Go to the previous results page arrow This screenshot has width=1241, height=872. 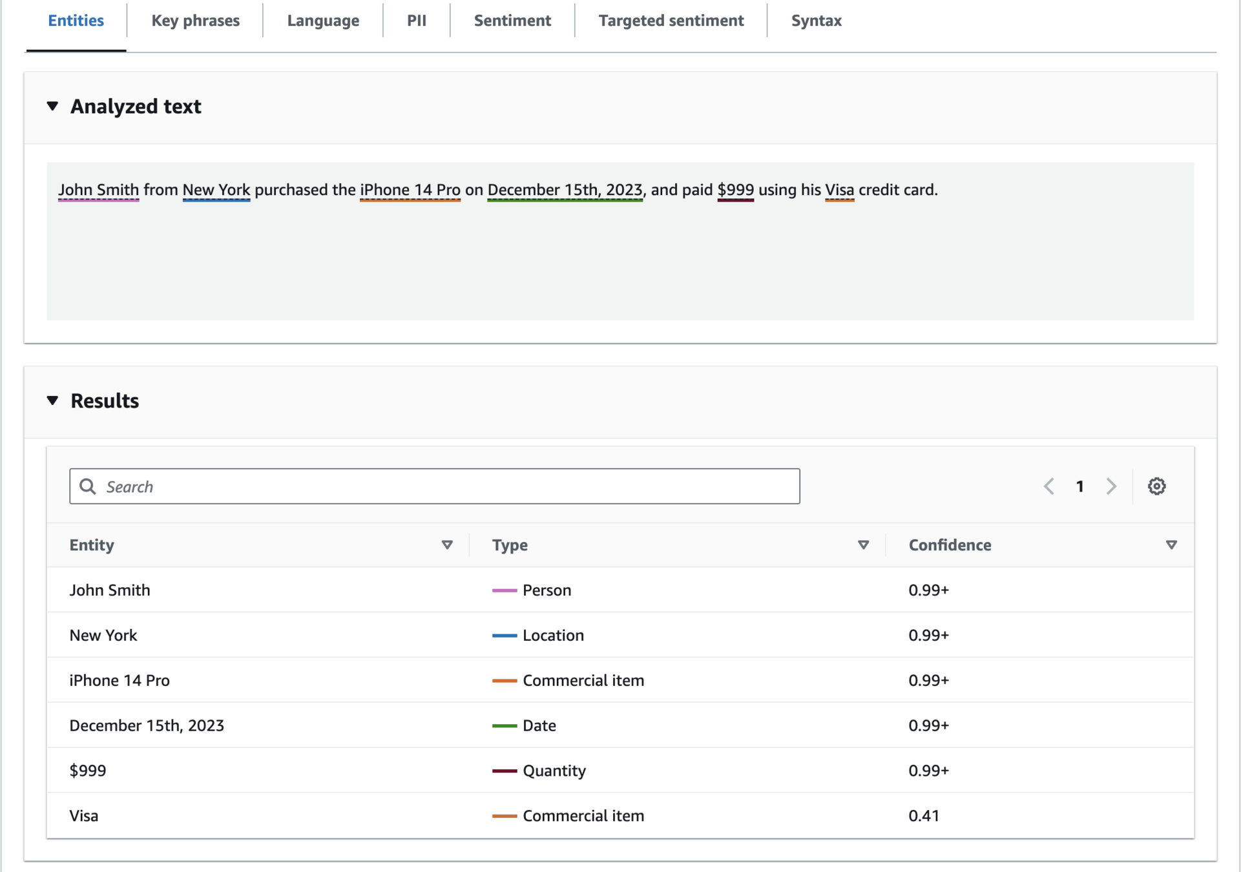click(x=1049, y=486)
